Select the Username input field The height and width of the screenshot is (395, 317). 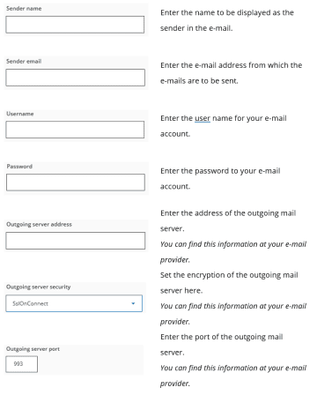coord(75,130)
